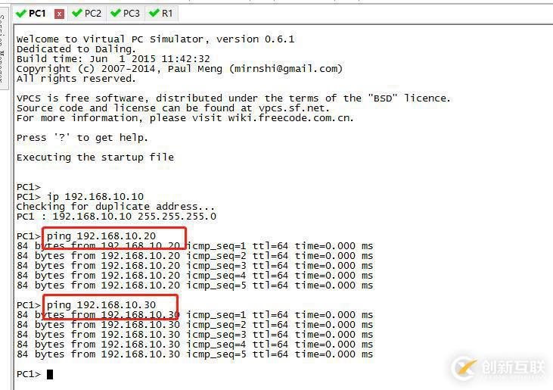Click the 'Build time: Jun 1 2015' line

(113, 58)
